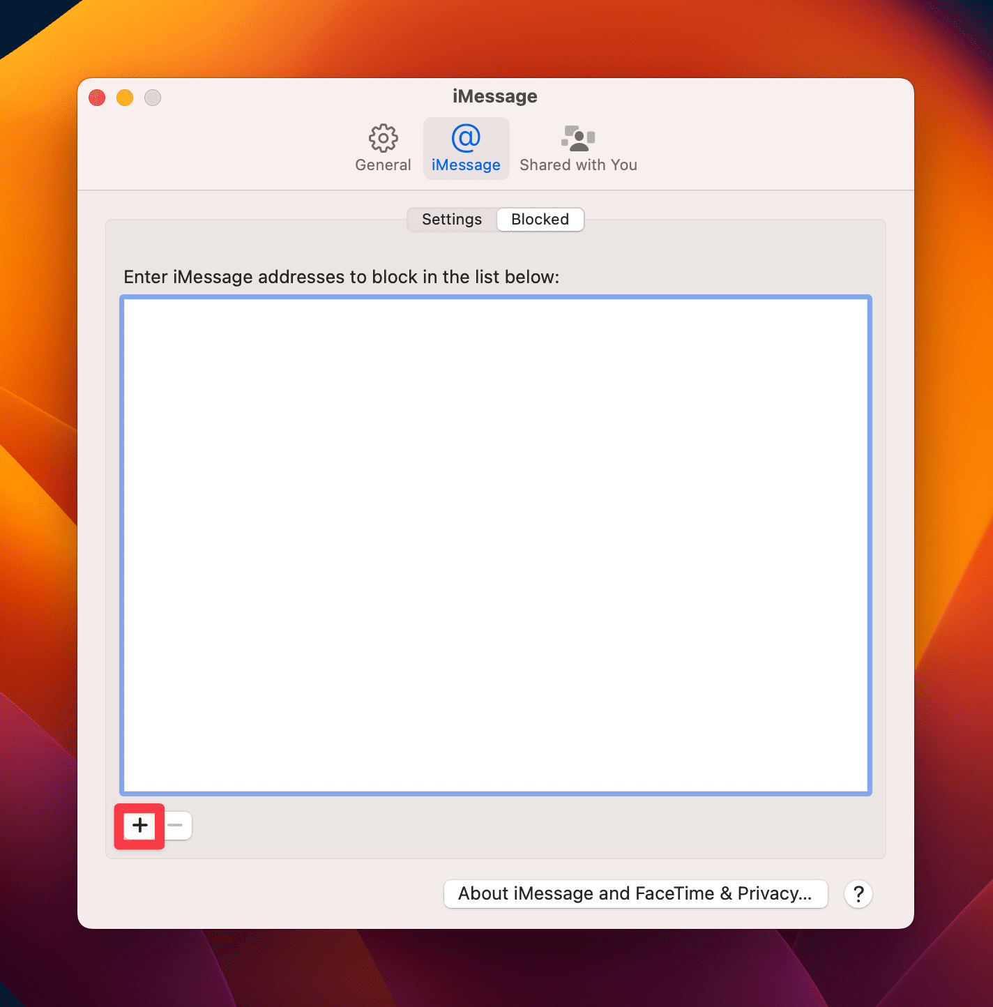The width and height of the screenshot is (993, 1007).
Task: Click the gear icon above General
Action: click(x=382, y=138)
